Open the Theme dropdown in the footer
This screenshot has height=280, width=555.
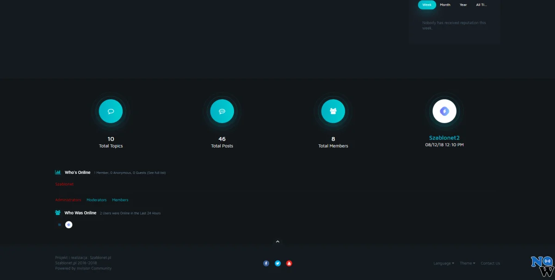click(x=467, y=263)
